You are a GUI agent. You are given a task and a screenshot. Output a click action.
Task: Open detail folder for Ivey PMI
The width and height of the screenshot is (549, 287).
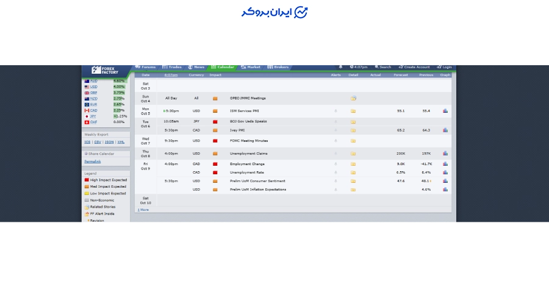(x=353, y=130)
